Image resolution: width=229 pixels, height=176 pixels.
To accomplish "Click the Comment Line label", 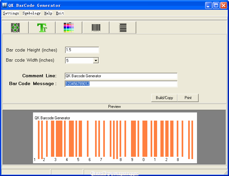I will click(x=39, y=76).
